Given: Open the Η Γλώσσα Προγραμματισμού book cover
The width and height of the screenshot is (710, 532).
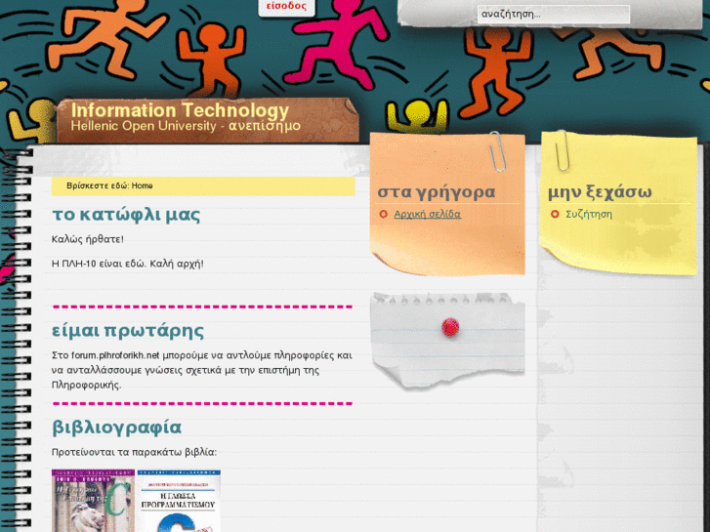Looking at the screenshot, I should tap(179, 501).
